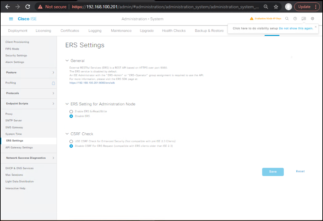
Task: Open API Gateway Settings in sidebar
Action: click(x=19, y=148)
